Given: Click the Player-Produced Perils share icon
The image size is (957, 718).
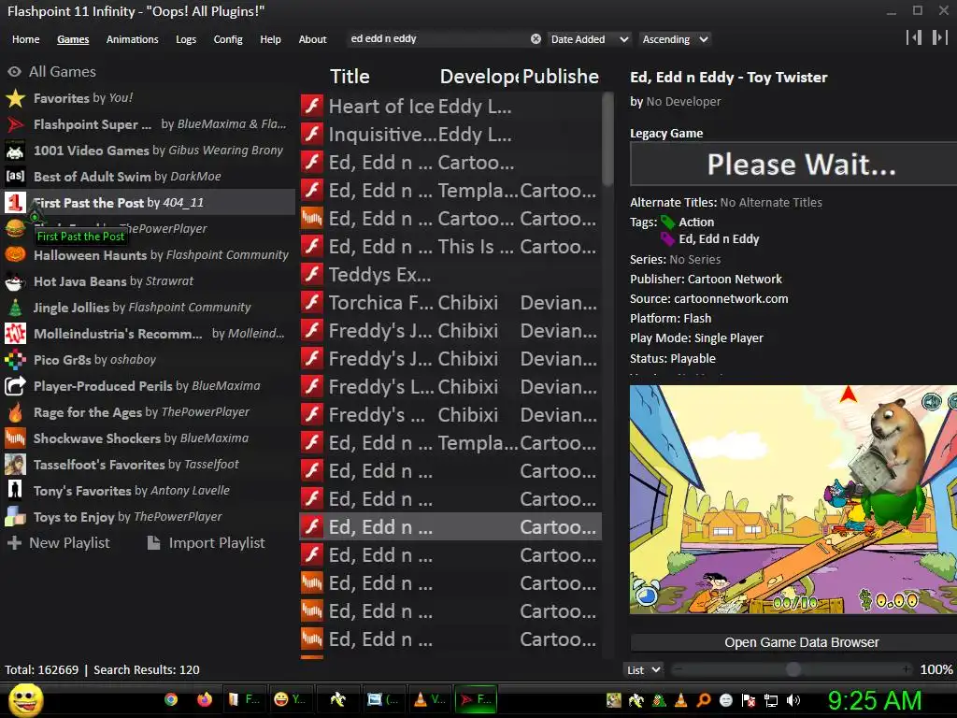Looking at the screenshot, I should 15,386.
